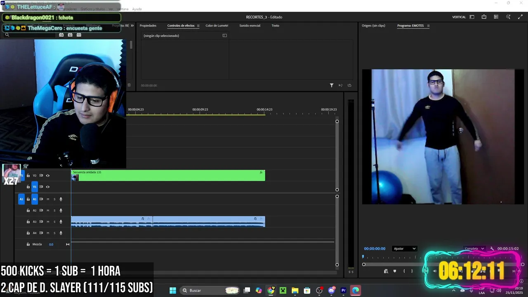Open the VERTICAL workspace label
The height and width of the screenshot is (297, 528).
[x=459, y=17]
